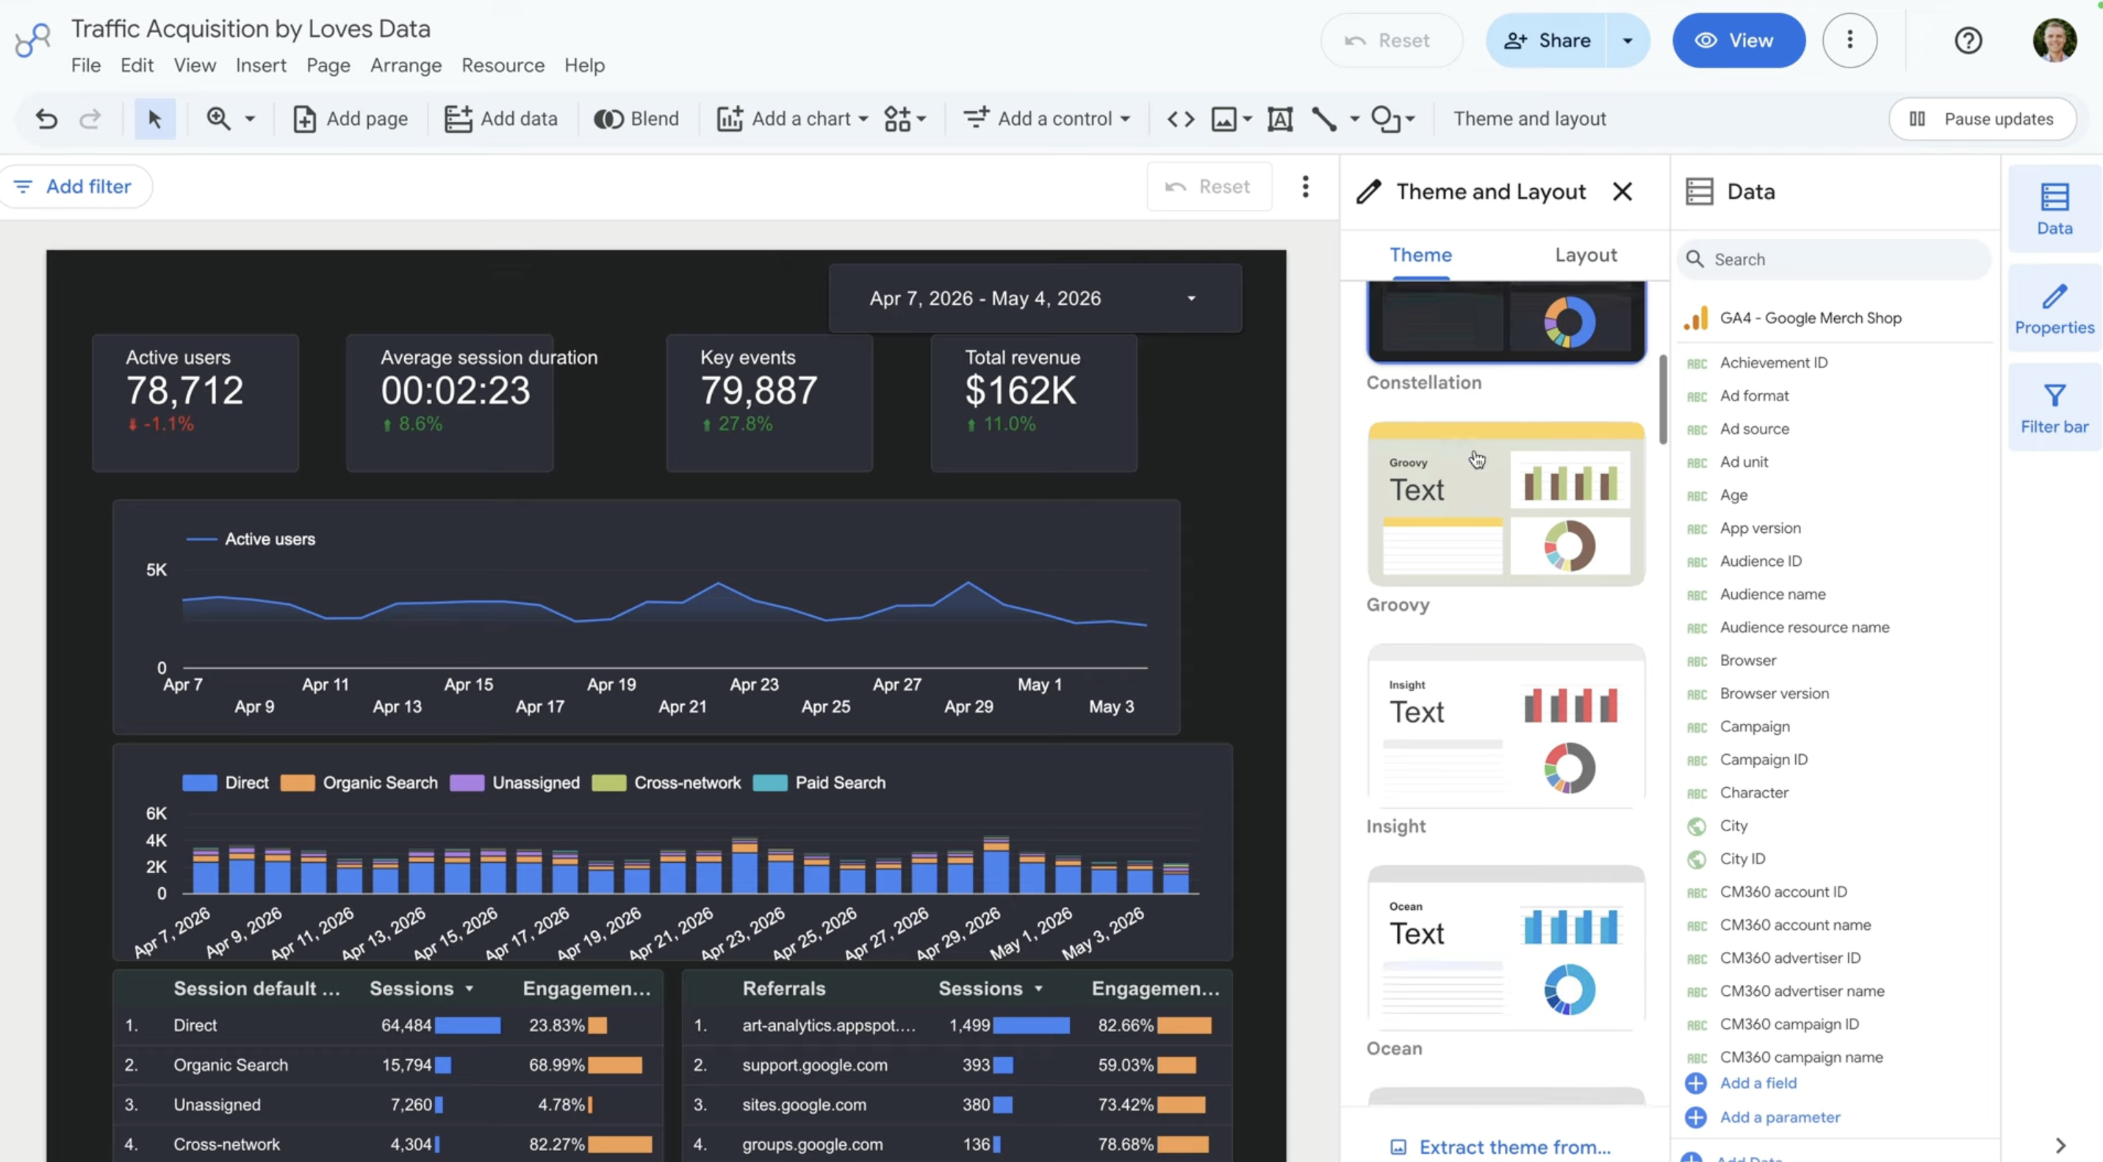Open the Arrange menu
The height and width of the screenshot is (1162, 2103).
click(406, 65)
